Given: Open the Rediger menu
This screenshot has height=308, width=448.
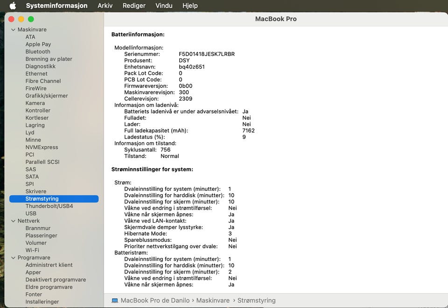Looking at the screenshot, I should coord(134,6).
